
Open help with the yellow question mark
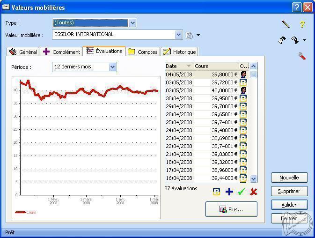(x=302, y=24)
